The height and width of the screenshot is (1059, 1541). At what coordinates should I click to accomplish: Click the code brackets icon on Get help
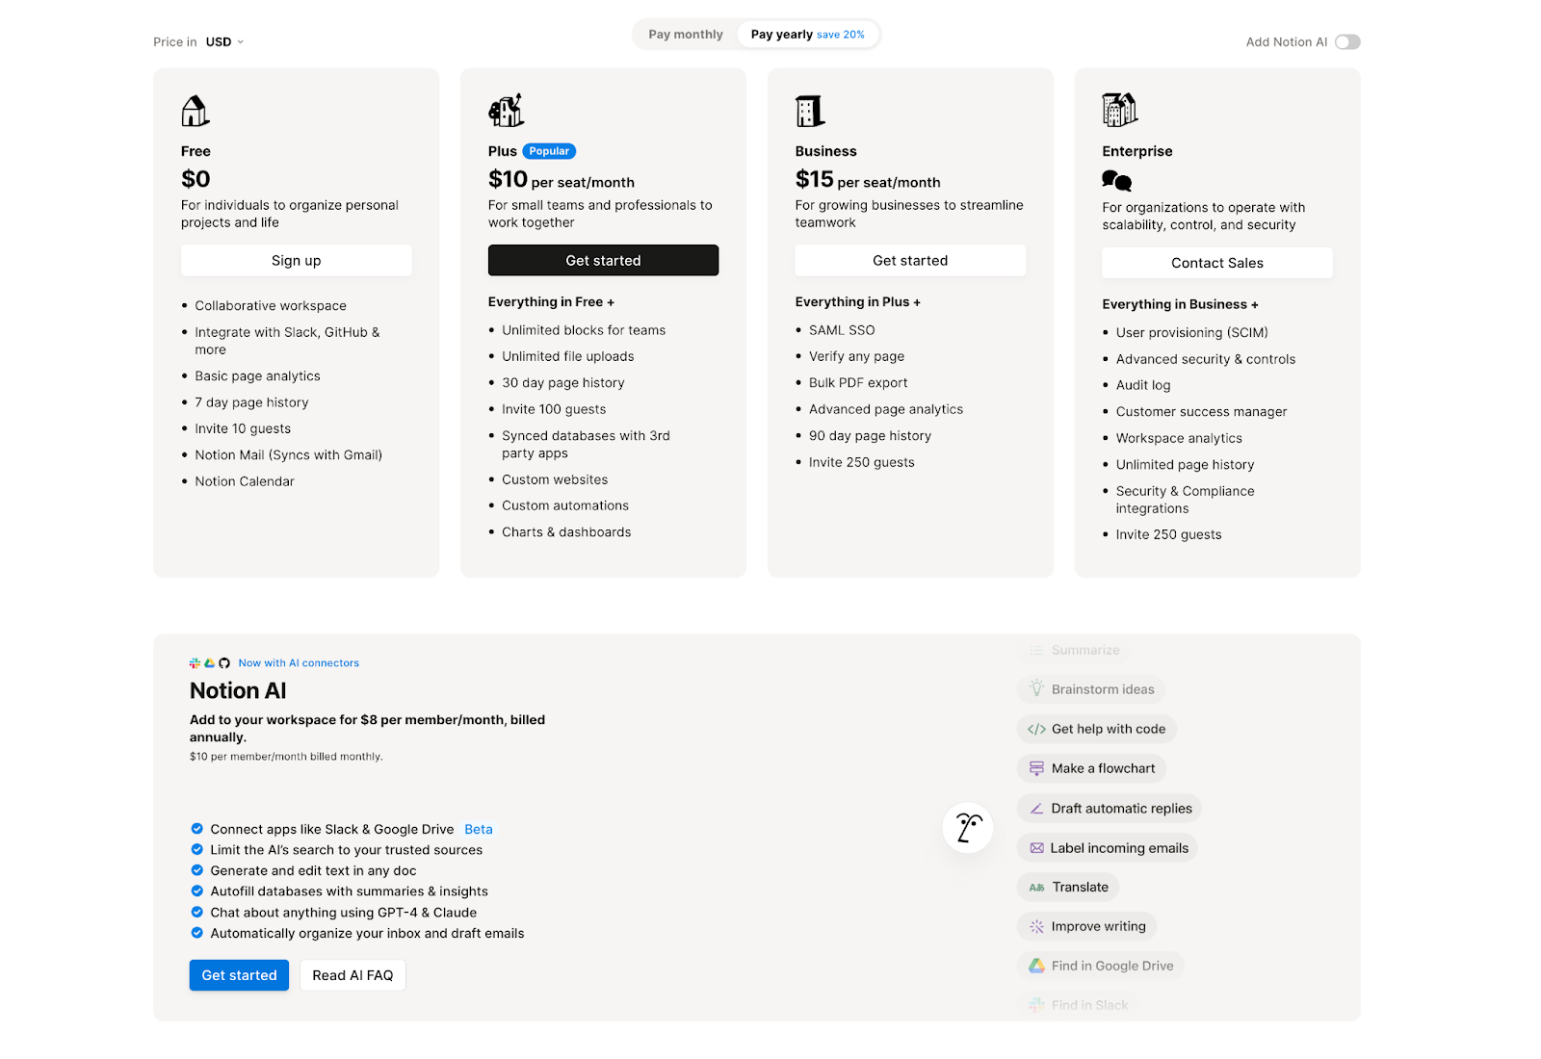click(1036, 729)
